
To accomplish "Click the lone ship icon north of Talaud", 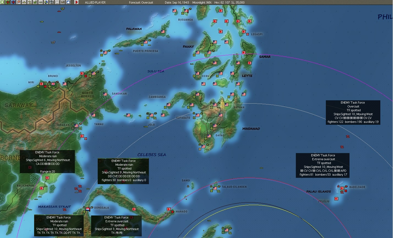I will click(x=261, y=168).
